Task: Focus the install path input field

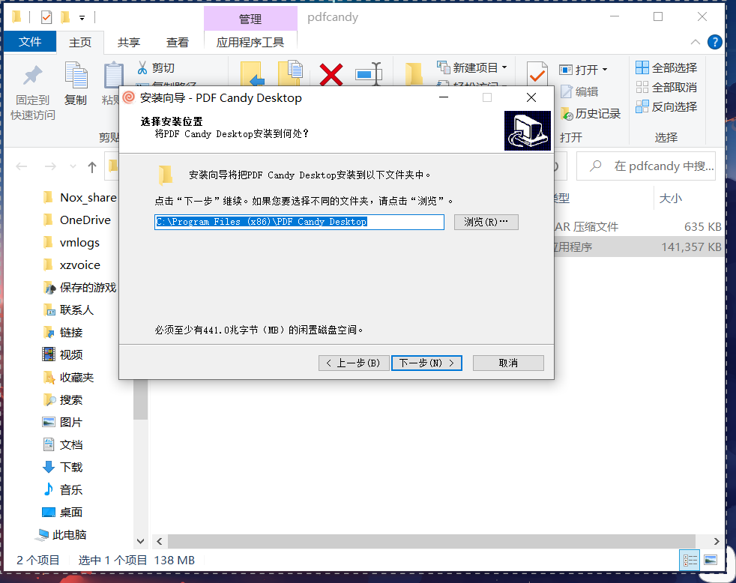Action: [299, 222]
